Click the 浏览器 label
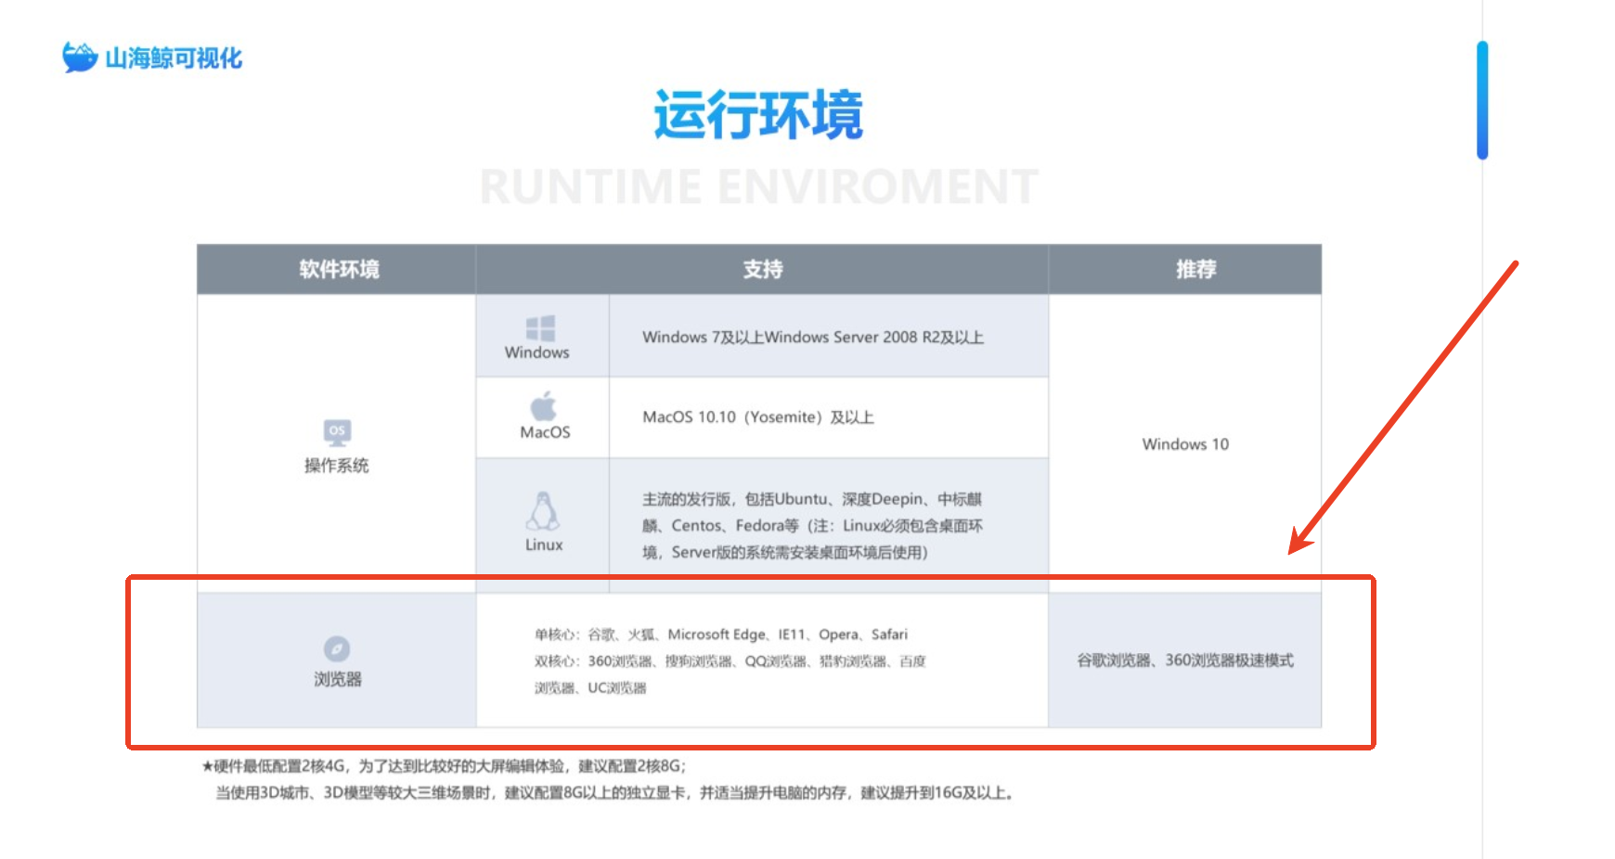This screenshot has height=859, width=1615. click(x=338, y=679)
